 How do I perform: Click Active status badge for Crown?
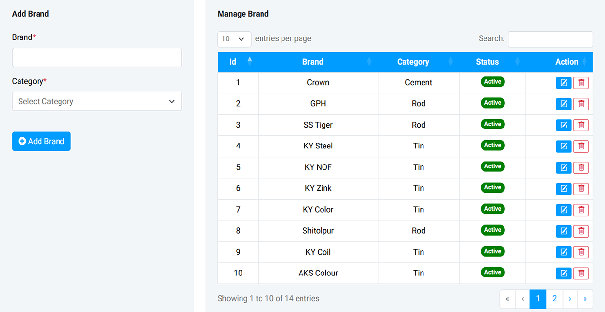point(492,82)
